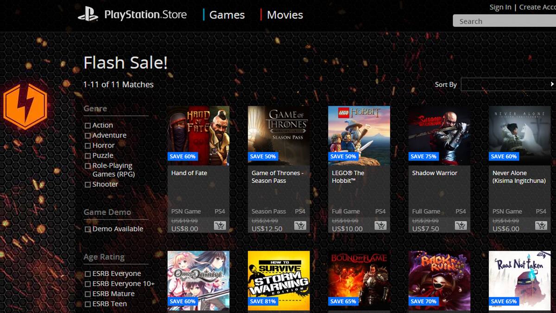Enable ESRB Everyone rating filter

(88, 274)
